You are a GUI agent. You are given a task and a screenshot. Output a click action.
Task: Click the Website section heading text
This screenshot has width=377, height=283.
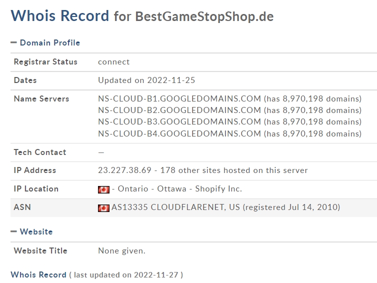point(36,231)
